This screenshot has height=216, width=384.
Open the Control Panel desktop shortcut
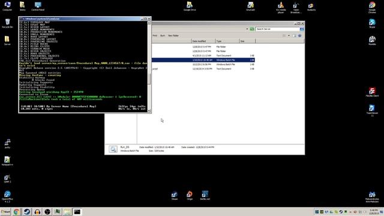[x=38, y=6]
